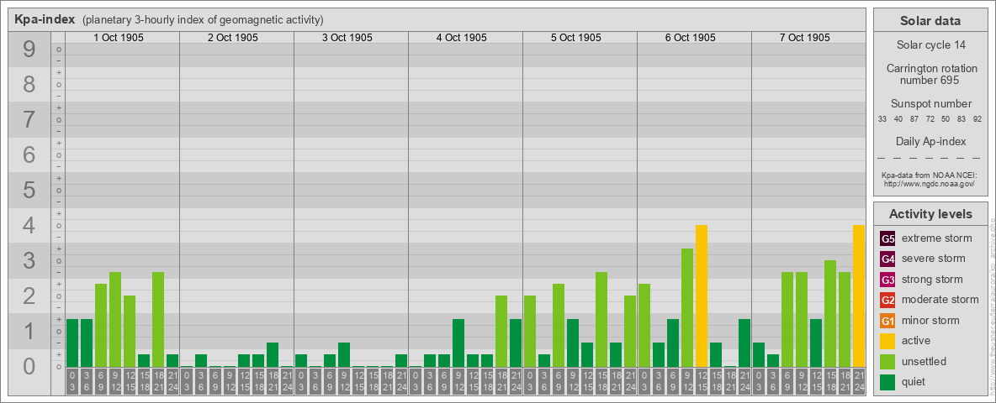Click Kp scale number 2
Viewport: 996px width, 403px height.
(x=29, y=296)
